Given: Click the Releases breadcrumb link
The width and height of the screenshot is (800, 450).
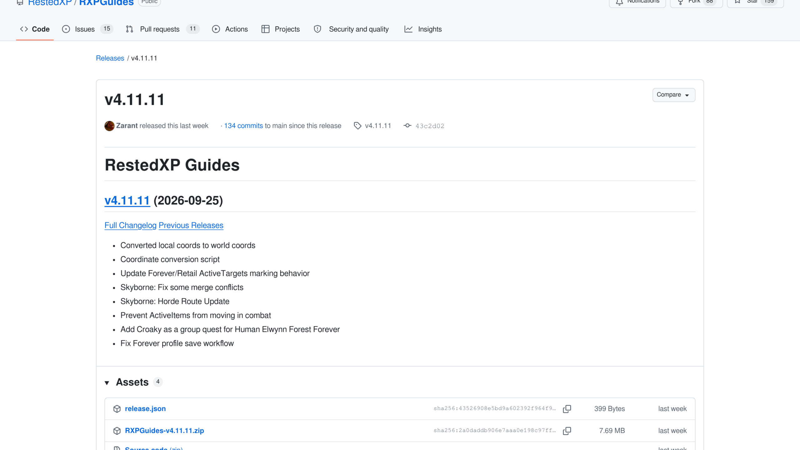Looking at the screenshot, I should pyautogui.click(x=110, y=58).
